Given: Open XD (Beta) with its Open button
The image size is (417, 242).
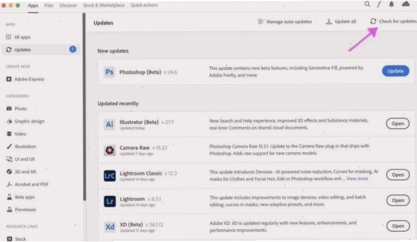Looking at the screenshot, I should (x=398, y=226).
